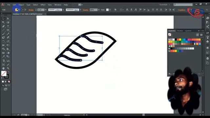210x118 pixels.
Task: Select the Rectangle tool
Action: [8, 30]
